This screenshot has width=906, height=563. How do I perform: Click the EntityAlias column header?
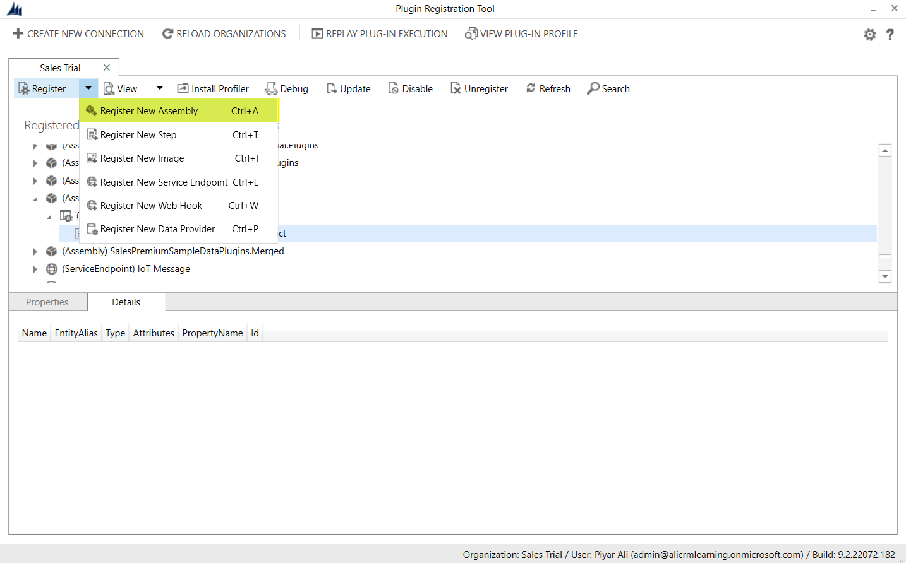tap(76, 333)
